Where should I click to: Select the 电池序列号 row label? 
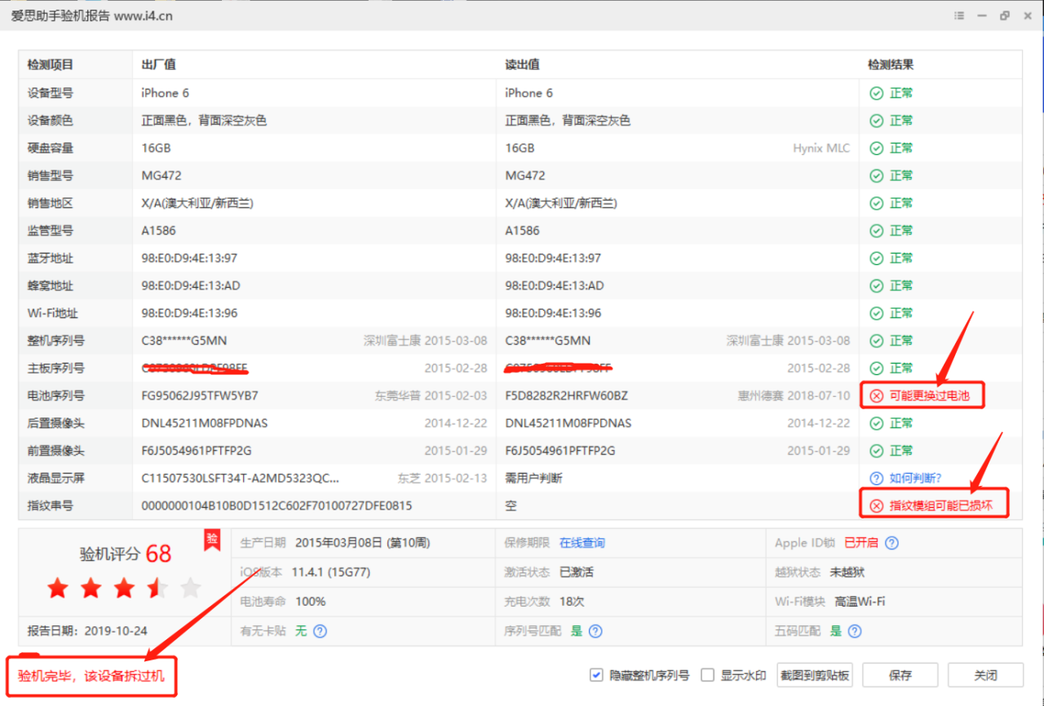55,396
